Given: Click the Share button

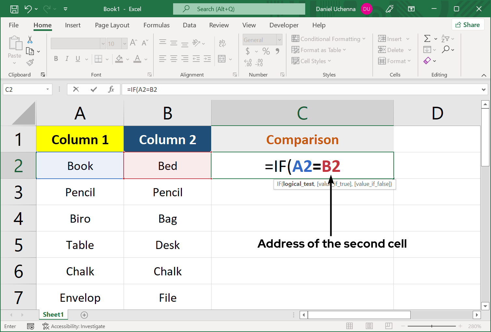Looking at the screenshot, I should click(x=468, y=24).
